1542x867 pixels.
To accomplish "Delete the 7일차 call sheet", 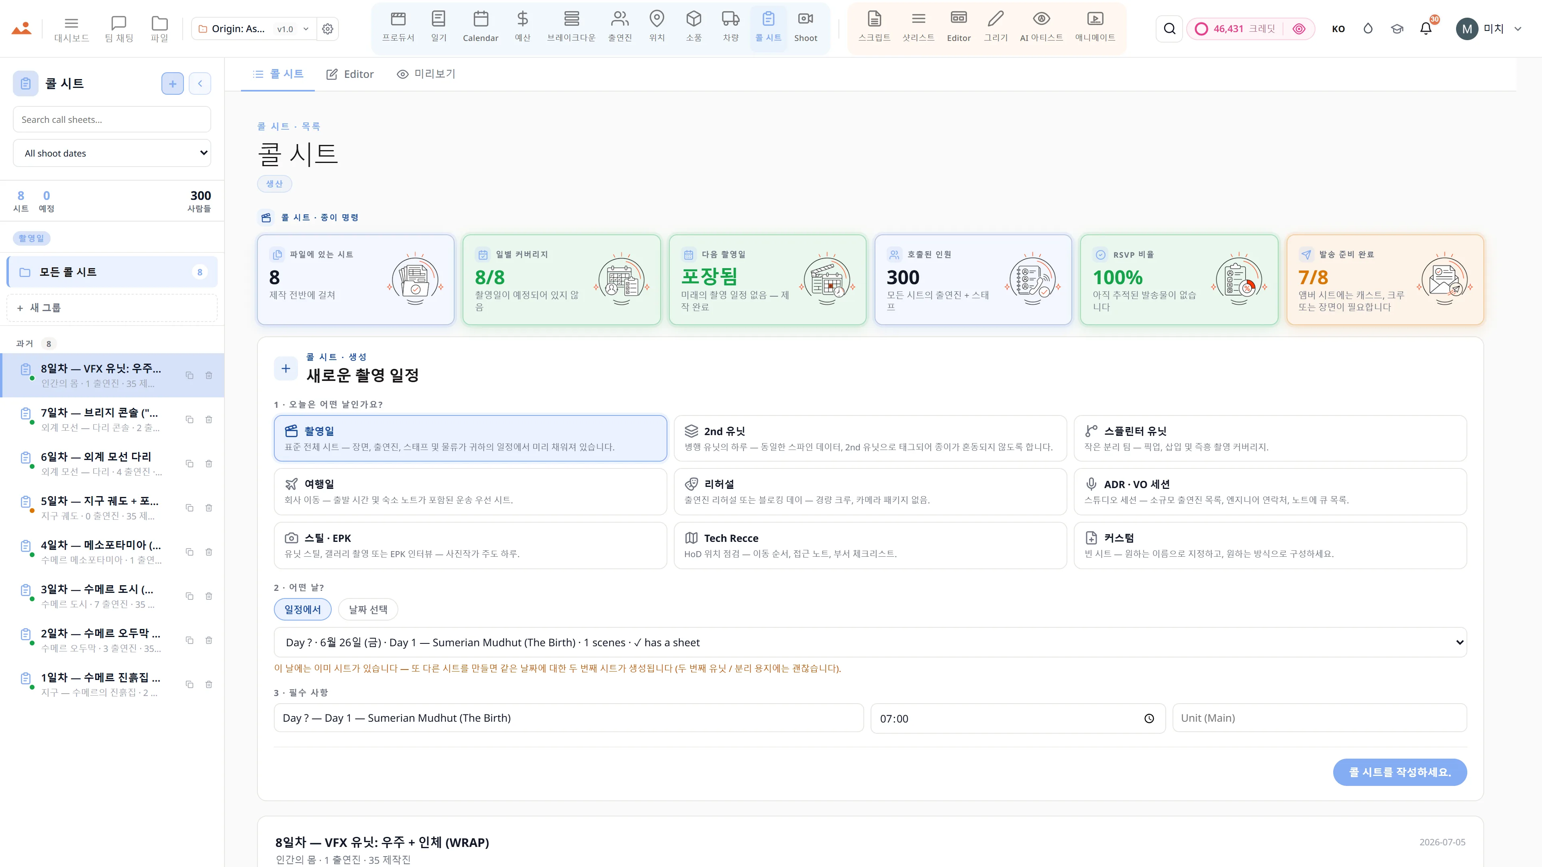I will pos(209,419).
